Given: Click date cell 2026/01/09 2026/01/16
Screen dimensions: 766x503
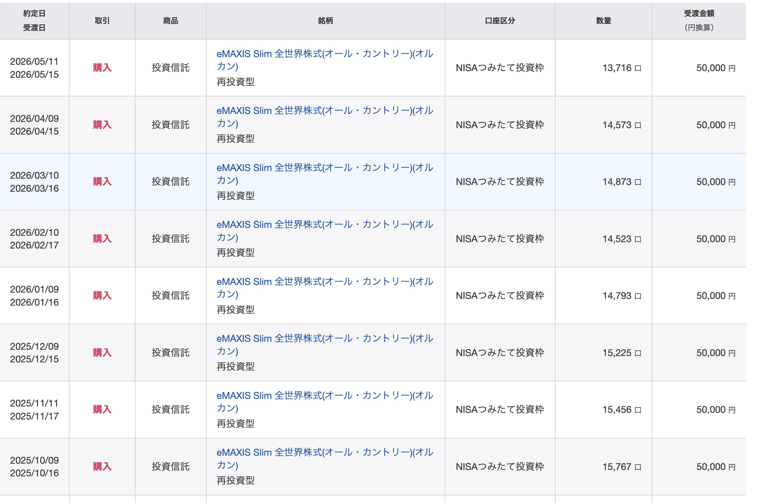Looking at the screenshot, I should pyautogui.click(x=34, y=296).
